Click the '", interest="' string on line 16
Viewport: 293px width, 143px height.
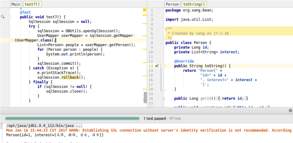(x=214, y=80)
